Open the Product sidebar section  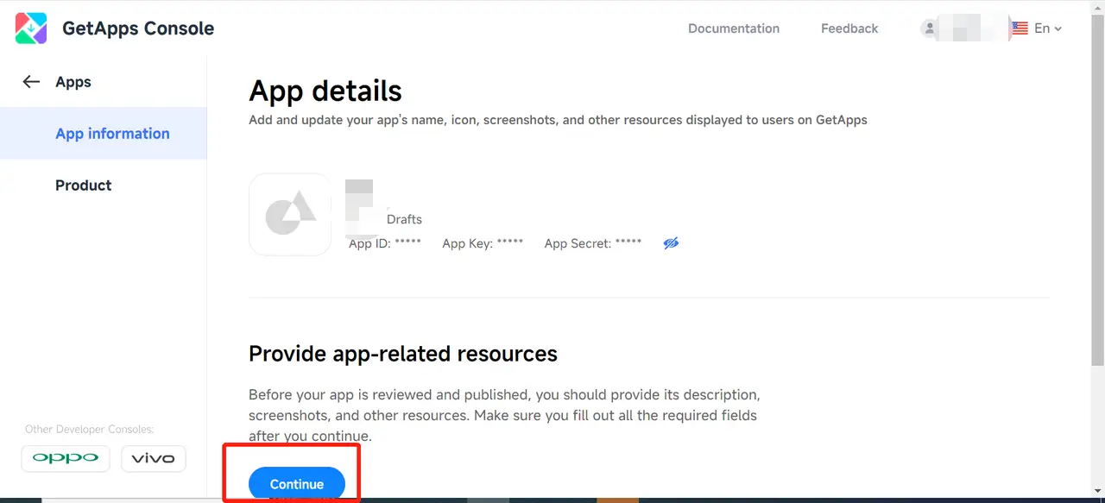[x=84, y=185]
